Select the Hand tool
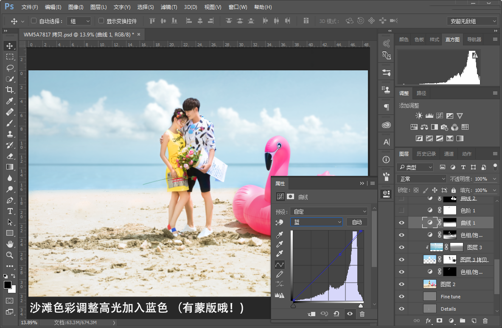The image size is (502, 328). point(10,244)
